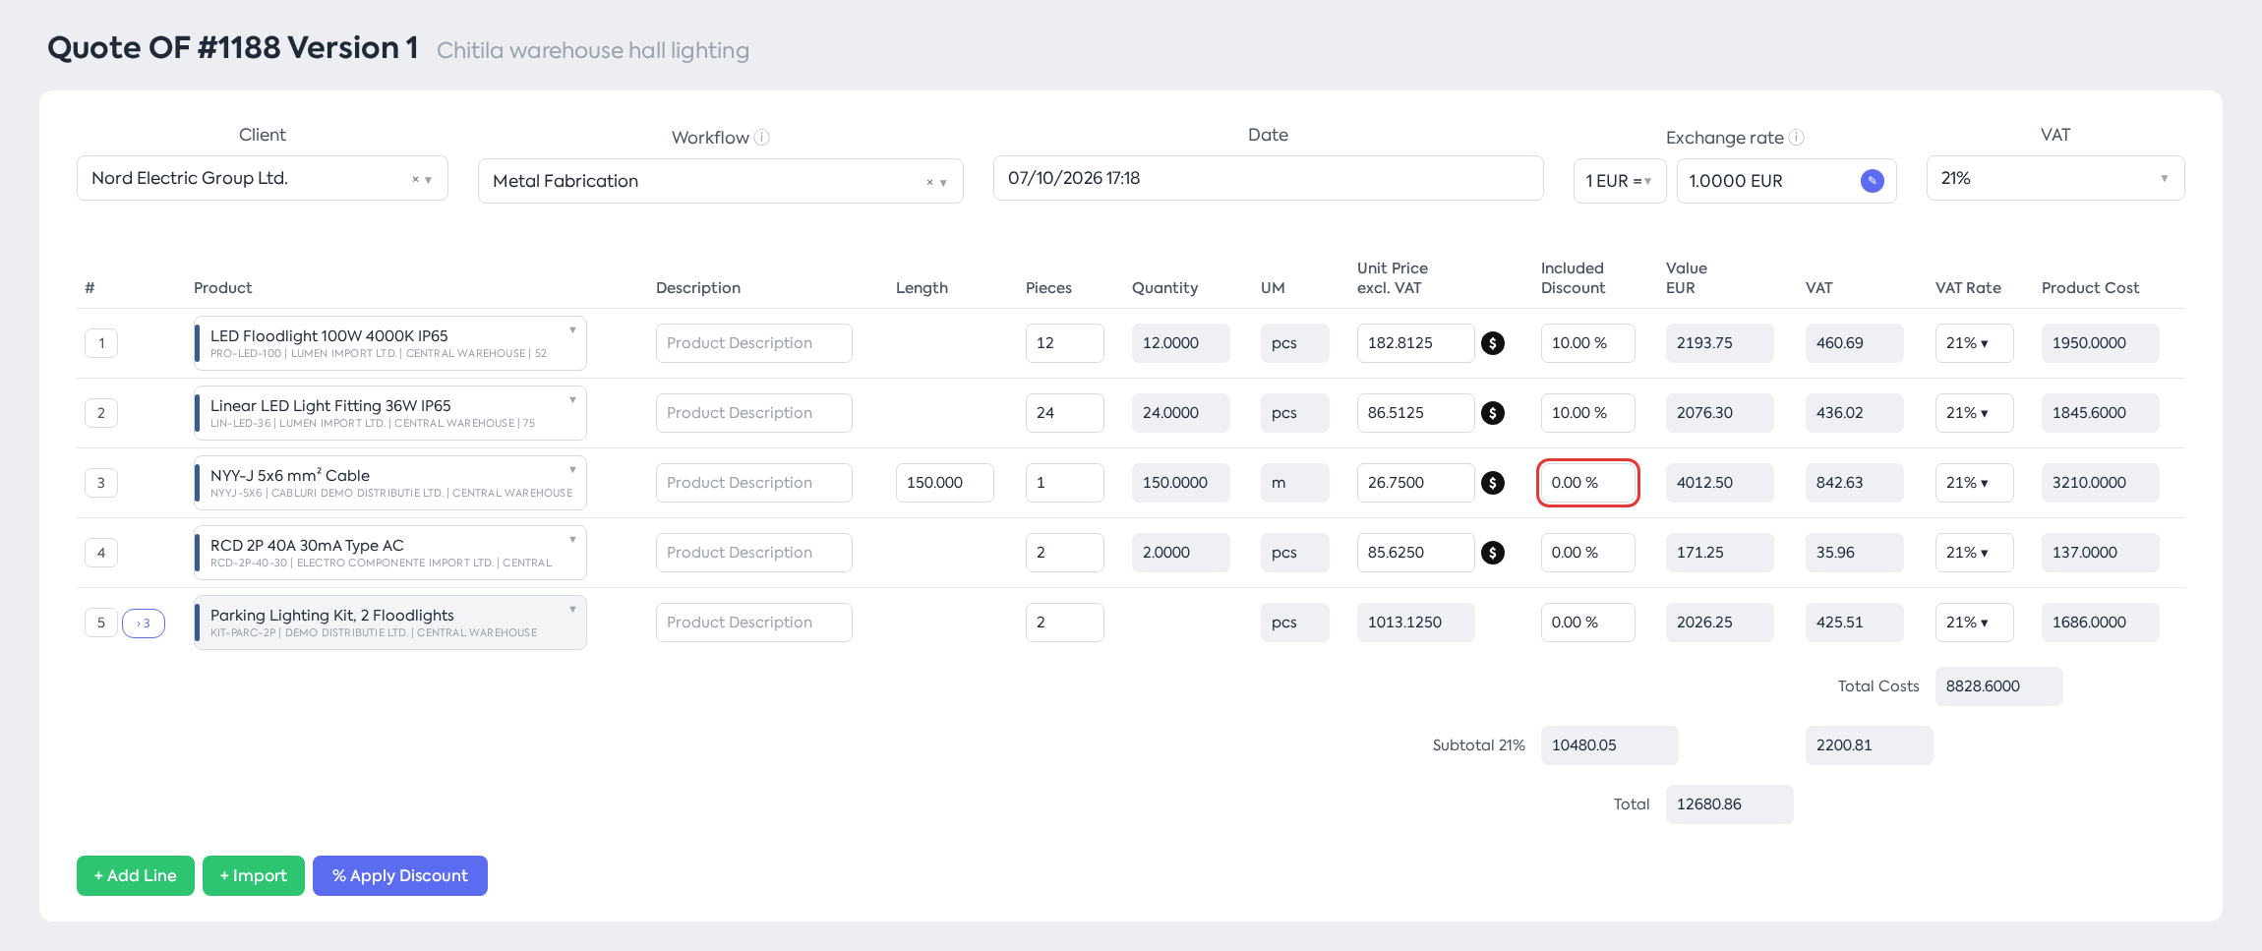Click the price icon for NYY-J 5x6 mm² Cable
Screen dimensions: 2262x951
[x=1493, y=483]
